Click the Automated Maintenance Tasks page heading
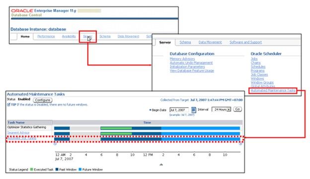Image resolution: width=310 pixels, height=179 pixels. [x=36, y=94]
